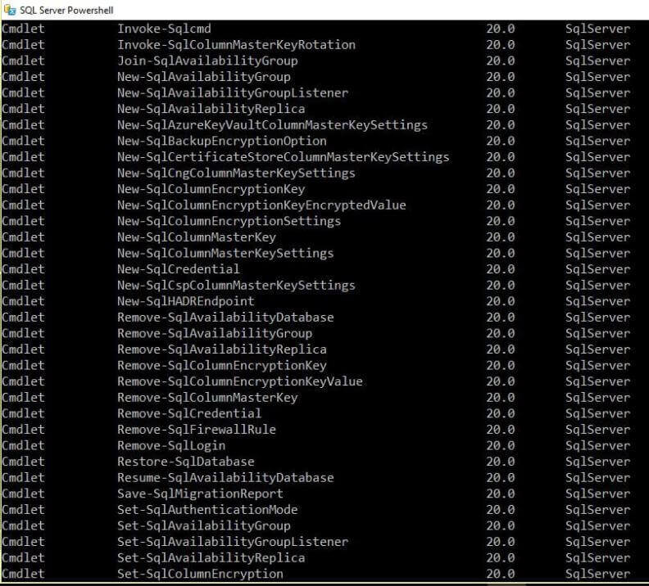Click New-SqlColumnEncryptionSettings entry
This screenshot has height=586, width=649.
[x=229, y=221]
